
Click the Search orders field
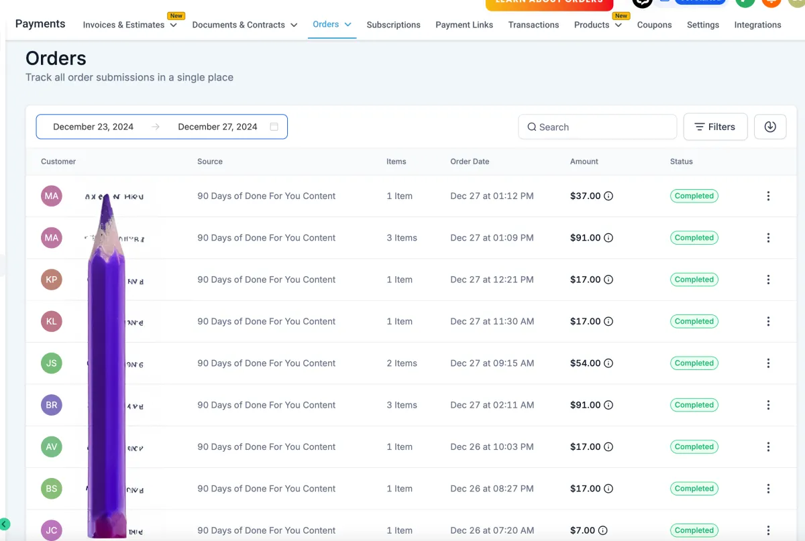[x=598, y=127]
